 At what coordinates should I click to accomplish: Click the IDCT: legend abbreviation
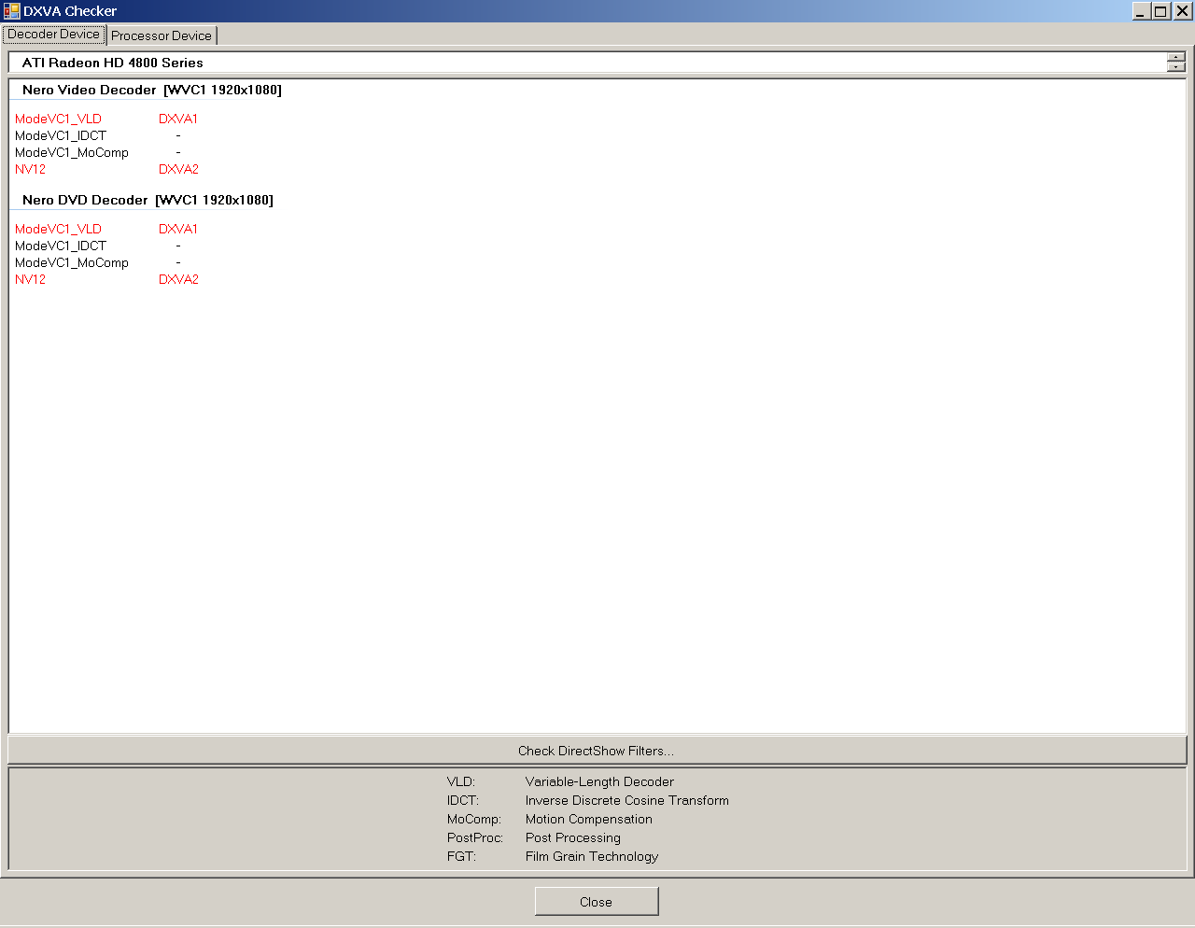(x=463, y=800)
